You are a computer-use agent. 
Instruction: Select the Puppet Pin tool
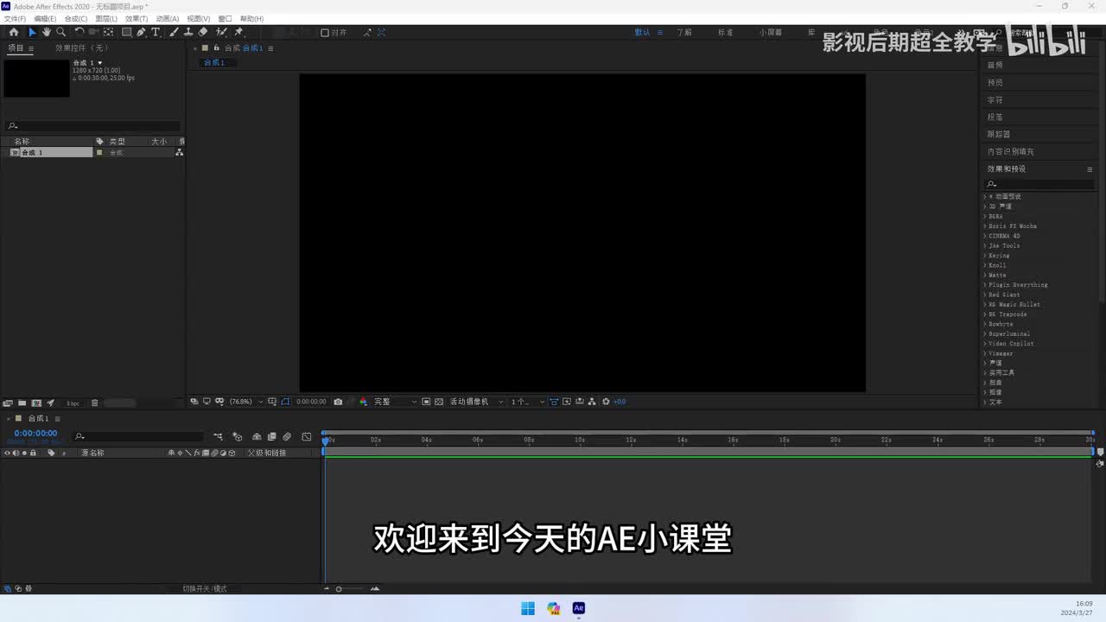[238, 32]
